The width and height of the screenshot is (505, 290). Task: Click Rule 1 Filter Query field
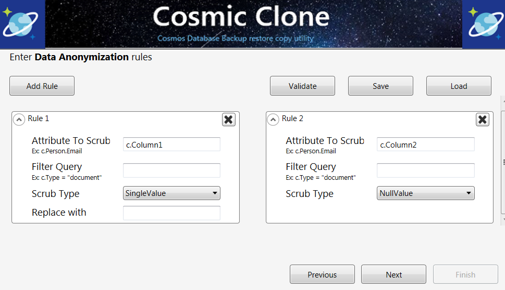click(171, 170)
